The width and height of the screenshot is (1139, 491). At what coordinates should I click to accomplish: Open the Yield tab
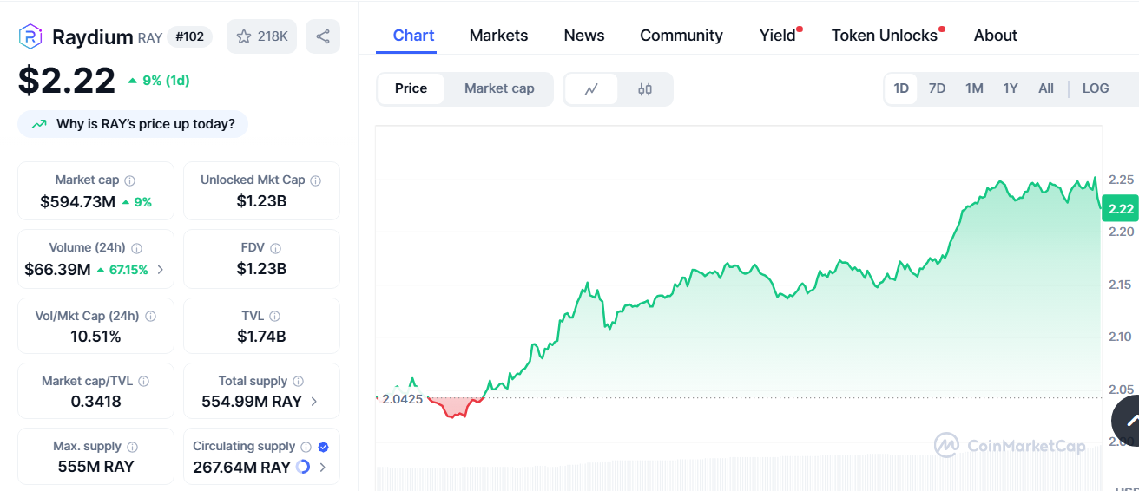click(x=778, y=36)
